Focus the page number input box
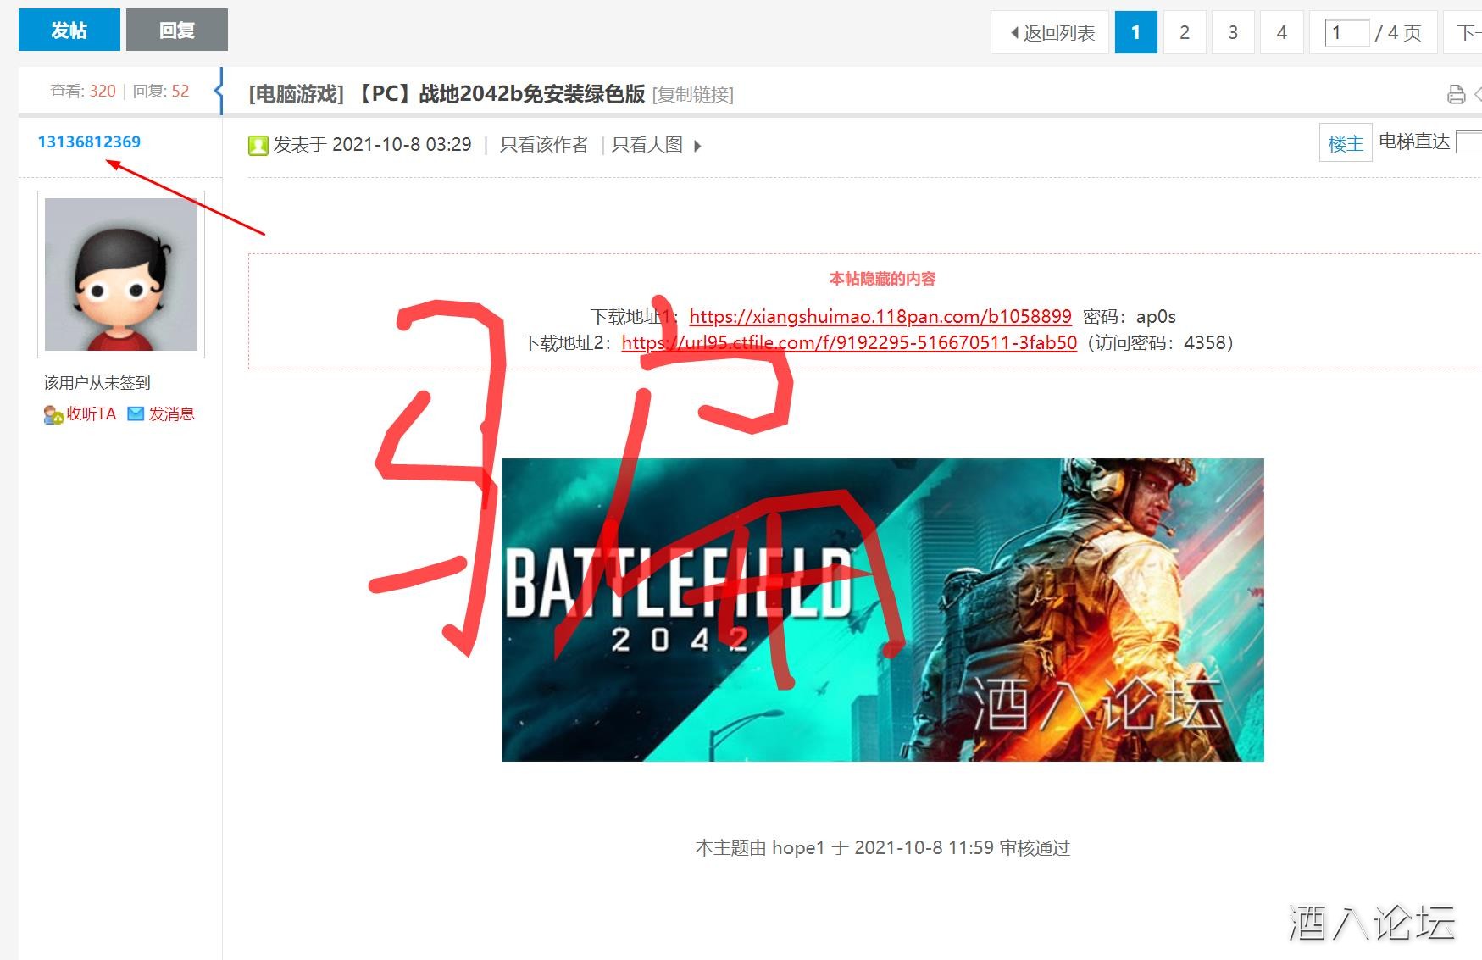The width and height of the screenshot is (1482, 960). pos(1347,32)
